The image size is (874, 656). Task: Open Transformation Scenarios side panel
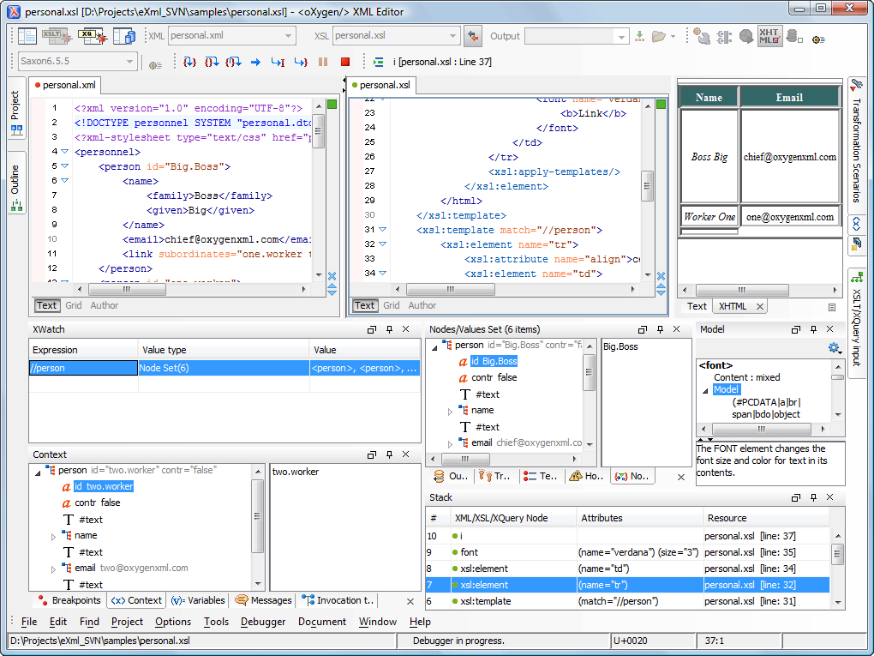tap(857, 146)
